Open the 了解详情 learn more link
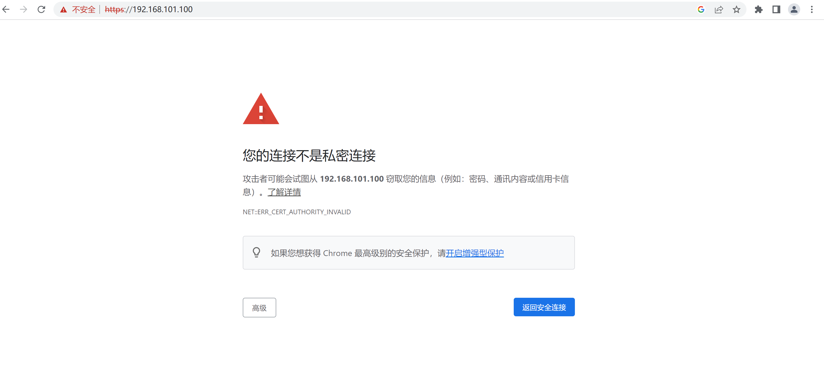 point(284,192)
